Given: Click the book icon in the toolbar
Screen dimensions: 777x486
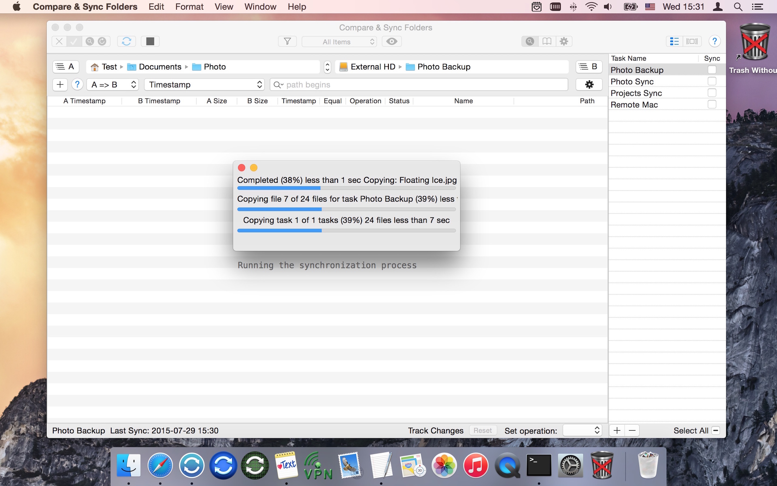Looking at the screenshot, I should 547,42.
